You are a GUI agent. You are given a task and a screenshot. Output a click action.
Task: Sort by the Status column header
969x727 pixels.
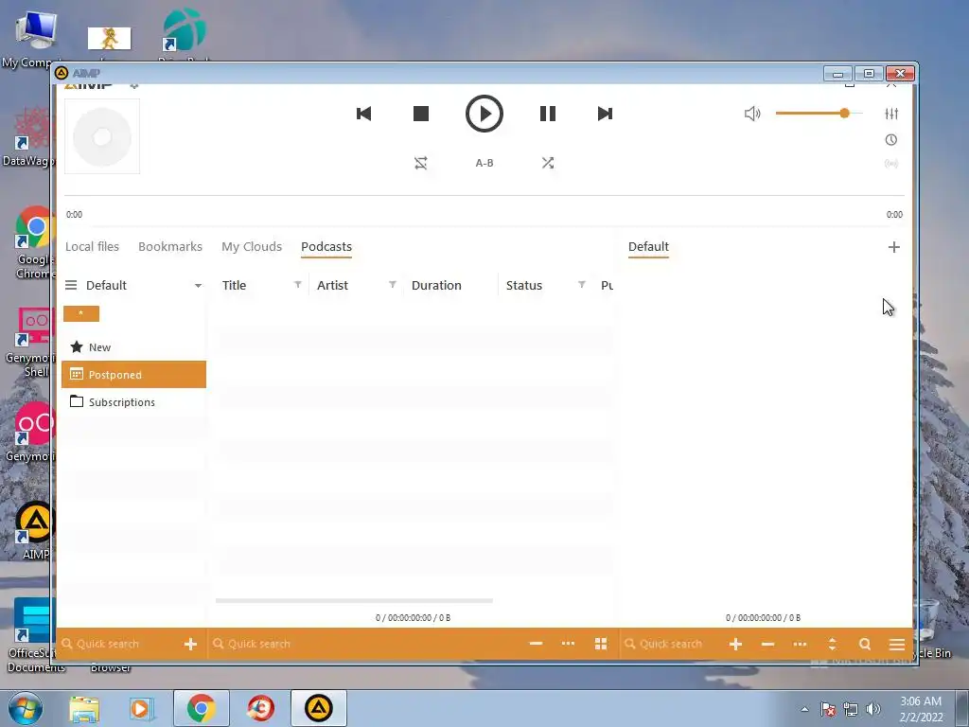click(524, 285)
